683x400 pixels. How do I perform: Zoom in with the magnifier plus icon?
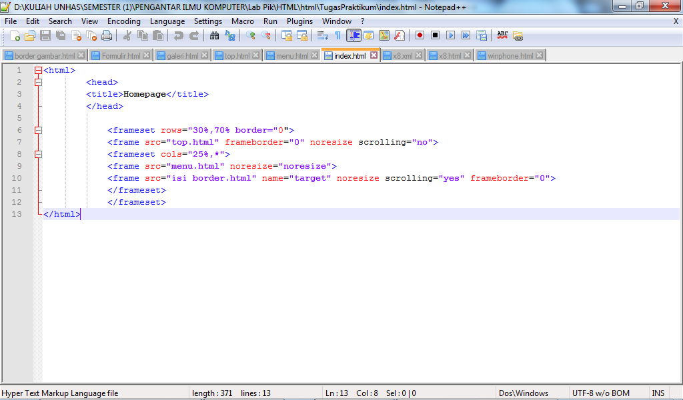251,36
